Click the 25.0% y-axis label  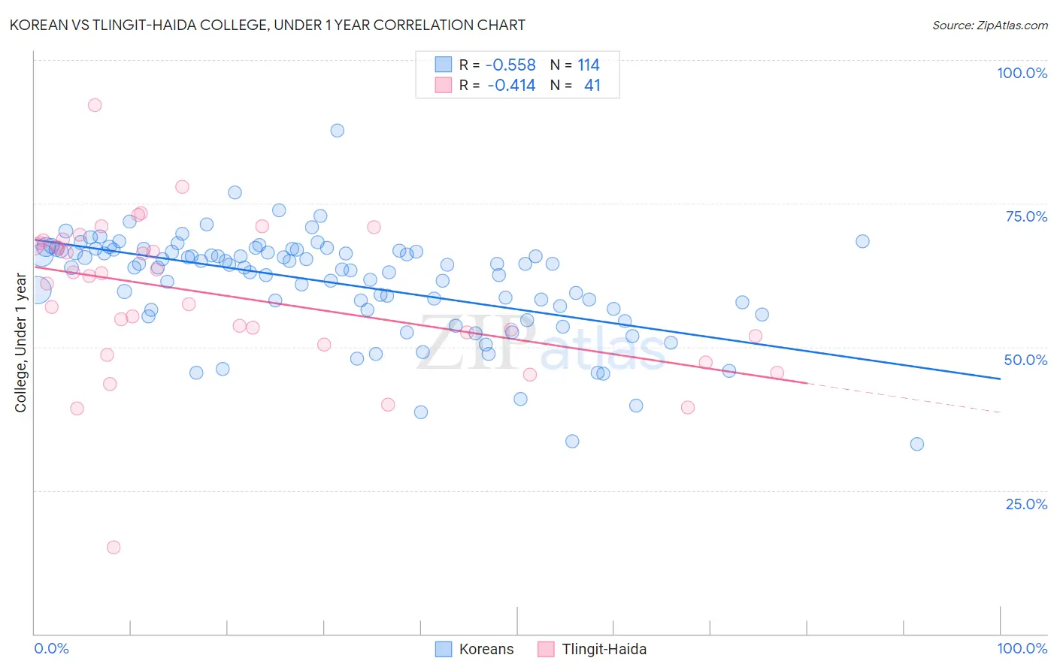coord(1027,504)
